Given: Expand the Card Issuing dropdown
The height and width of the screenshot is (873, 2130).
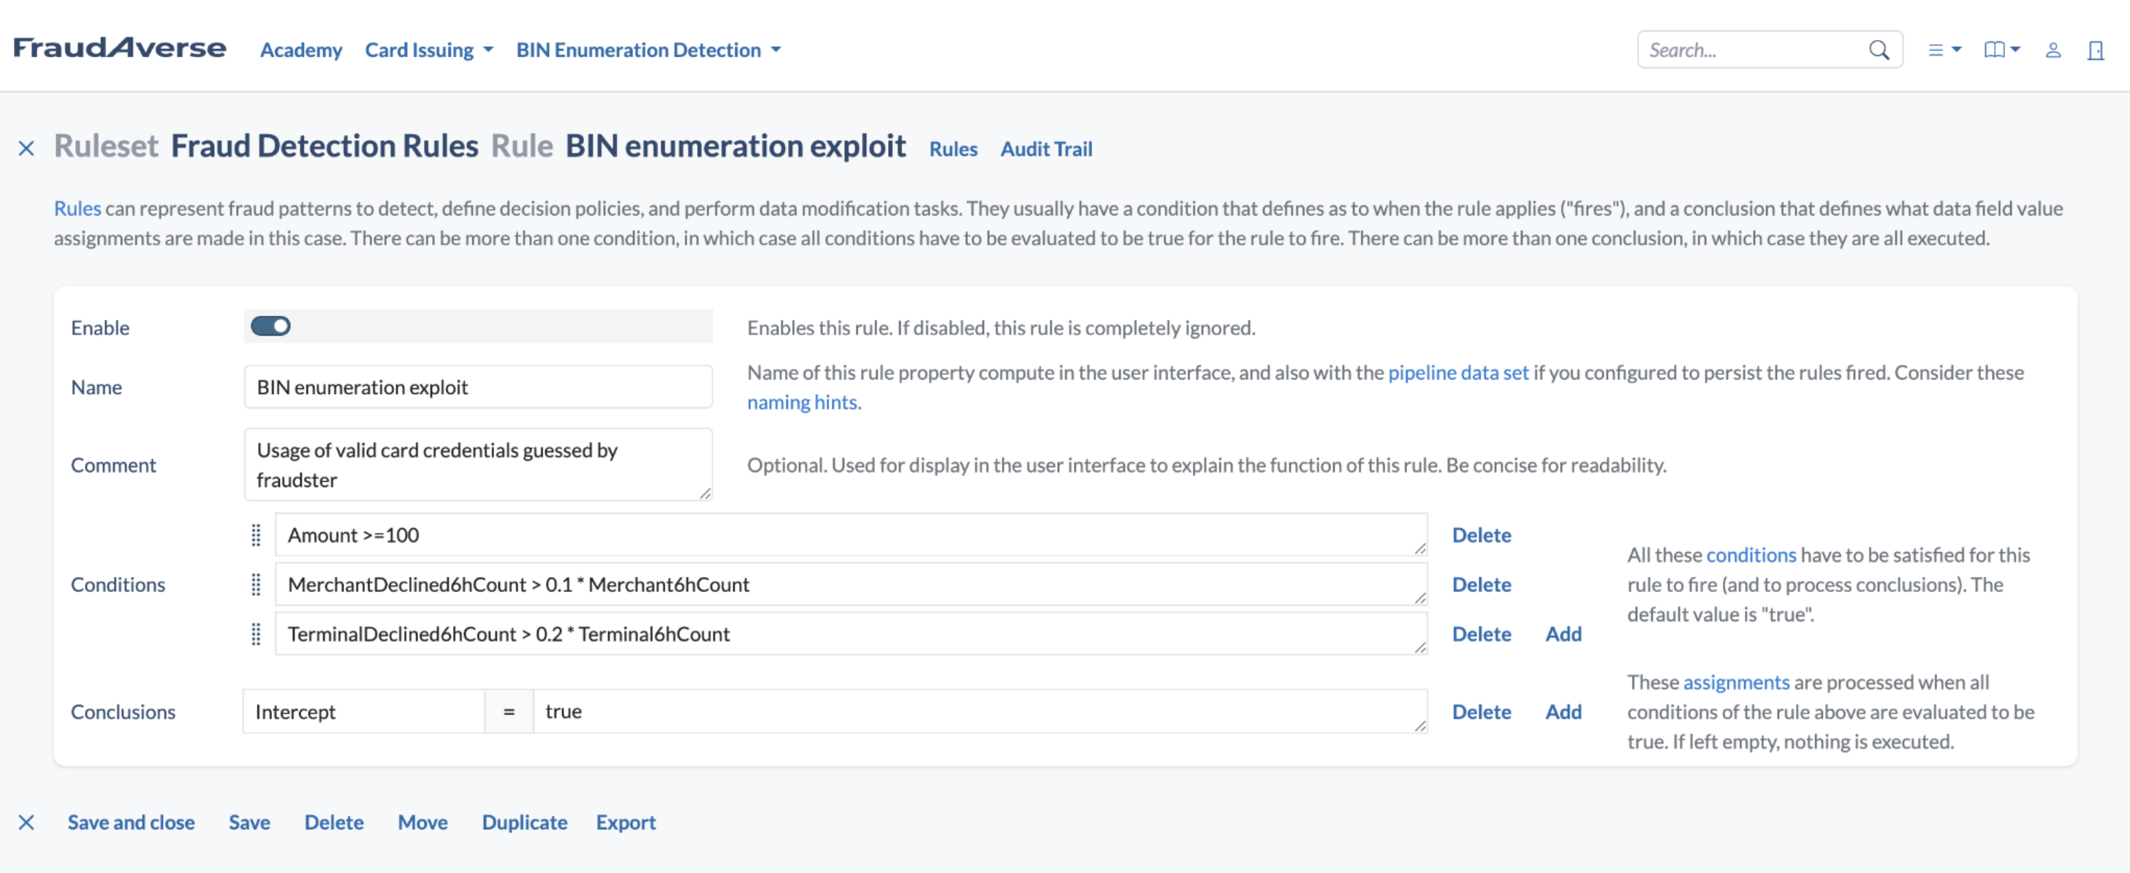Looking at the screenshot, I should [429, 50].
